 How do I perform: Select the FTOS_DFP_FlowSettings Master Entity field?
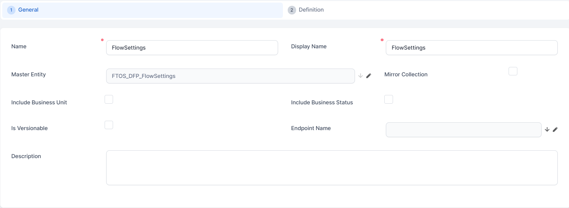click(x=230, y=76)
